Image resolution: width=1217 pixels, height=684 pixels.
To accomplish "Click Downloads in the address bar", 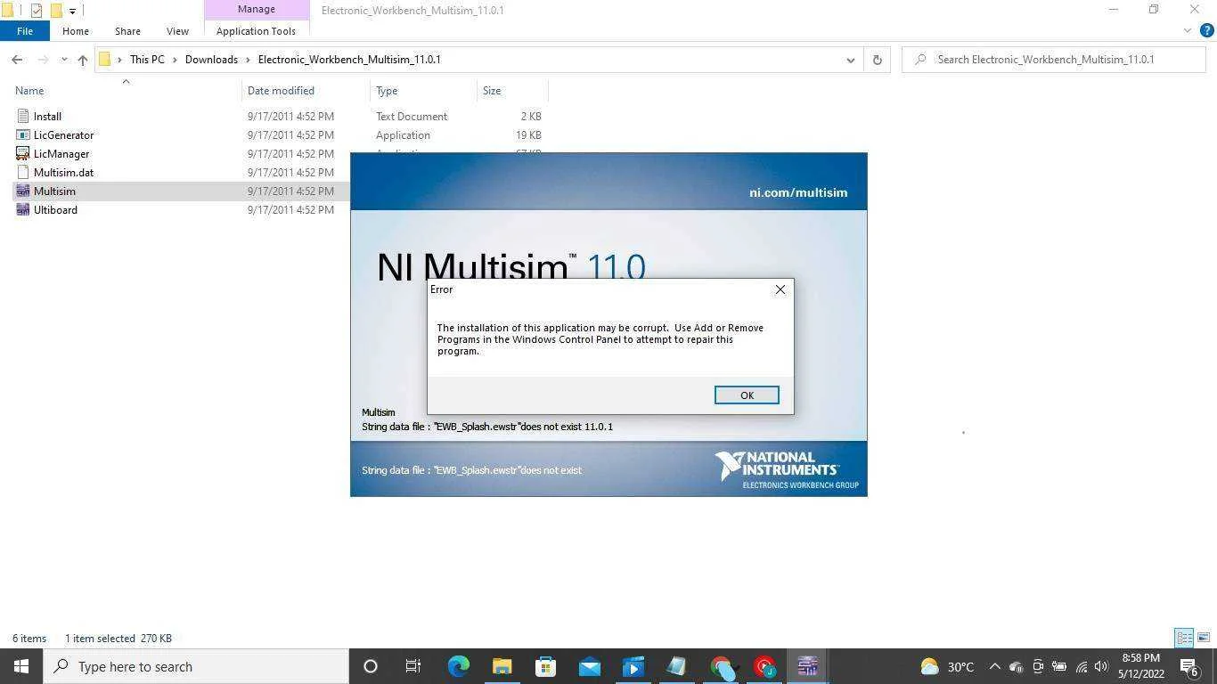I will 211,60.
